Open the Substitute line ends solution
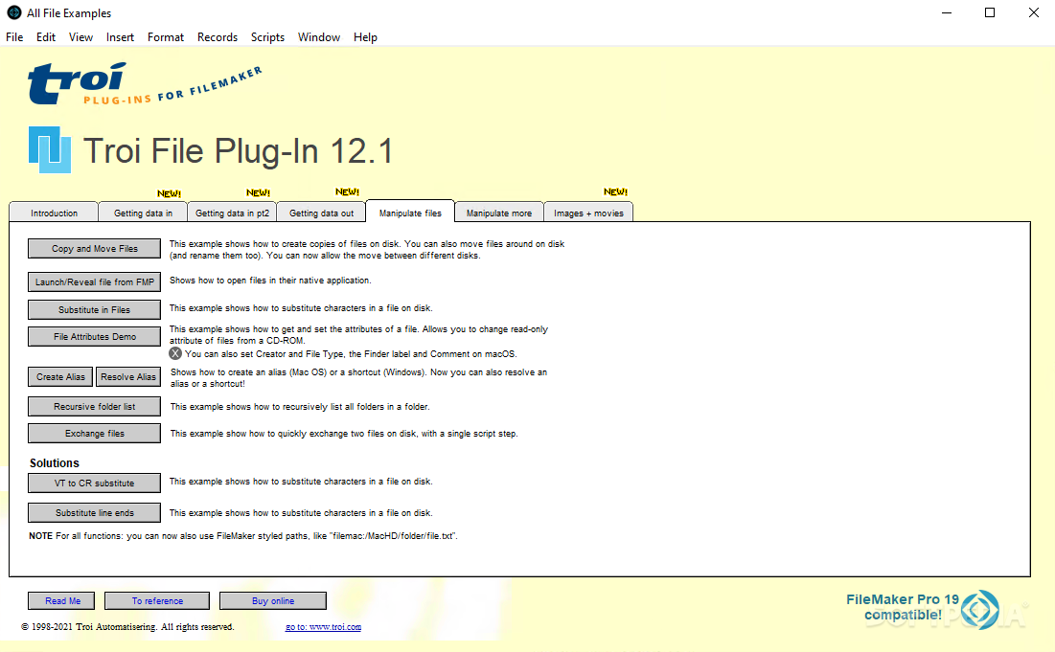 [94, 513]
